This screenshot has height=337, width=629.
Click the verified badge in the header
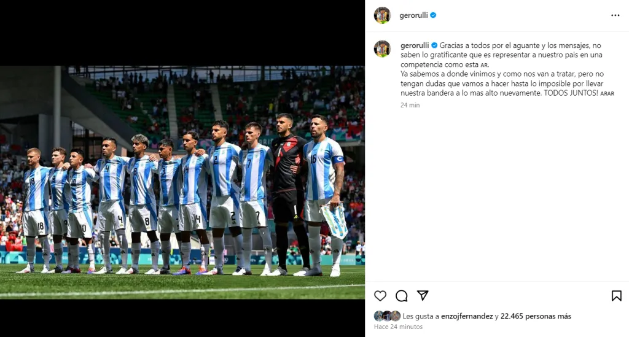pyautogui.click(x=433, y=15)
